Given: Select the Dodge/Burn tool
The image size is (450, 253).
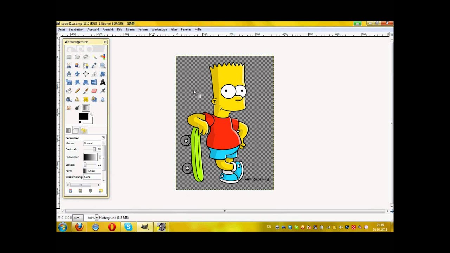Looking at the screenshot, I should pos(77,108).
